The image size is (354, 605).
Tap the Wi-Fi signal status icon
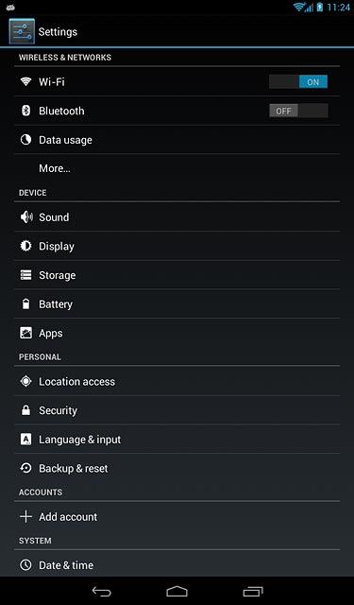299,7
